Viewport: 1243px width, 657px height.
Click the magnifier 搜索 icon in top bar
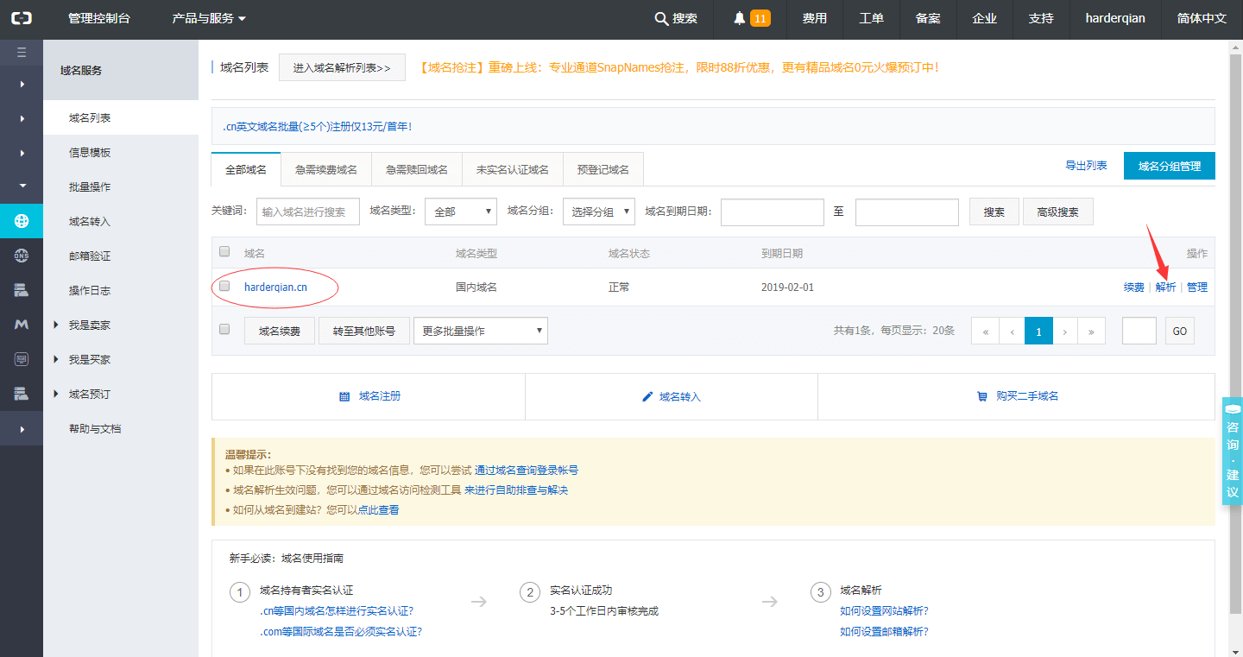(x=662, y=18)
